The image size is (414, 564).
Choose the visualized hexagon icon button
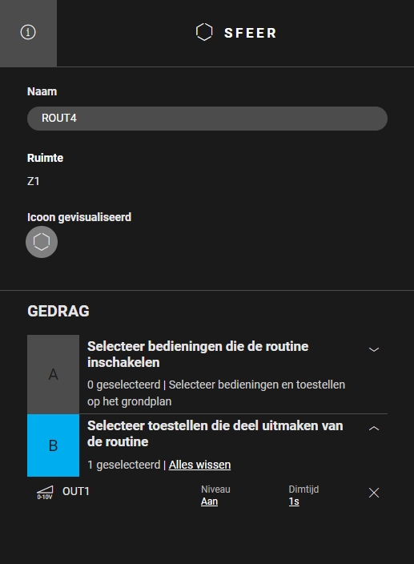tap(42, 242)
